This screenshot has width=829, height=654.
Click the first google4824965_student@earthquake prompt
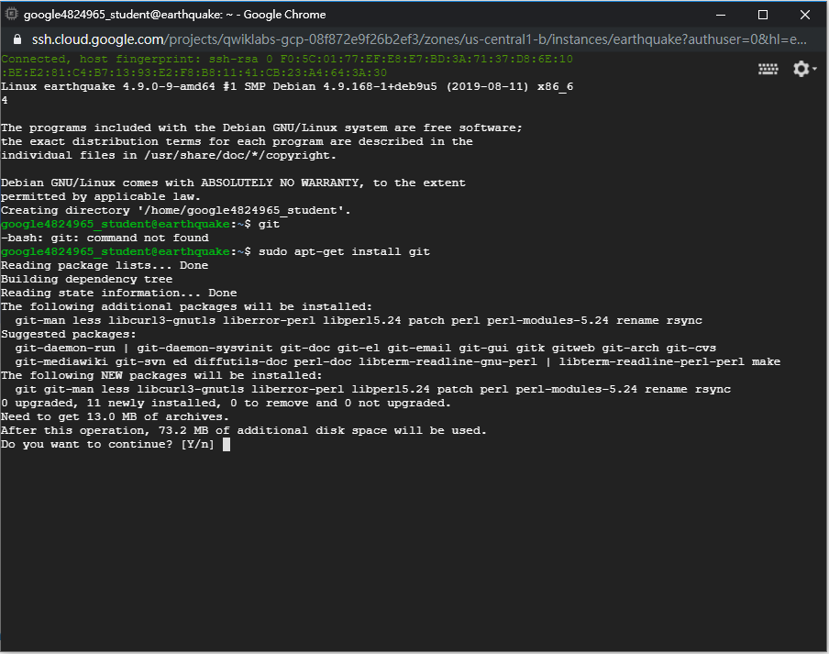[126, 224]
